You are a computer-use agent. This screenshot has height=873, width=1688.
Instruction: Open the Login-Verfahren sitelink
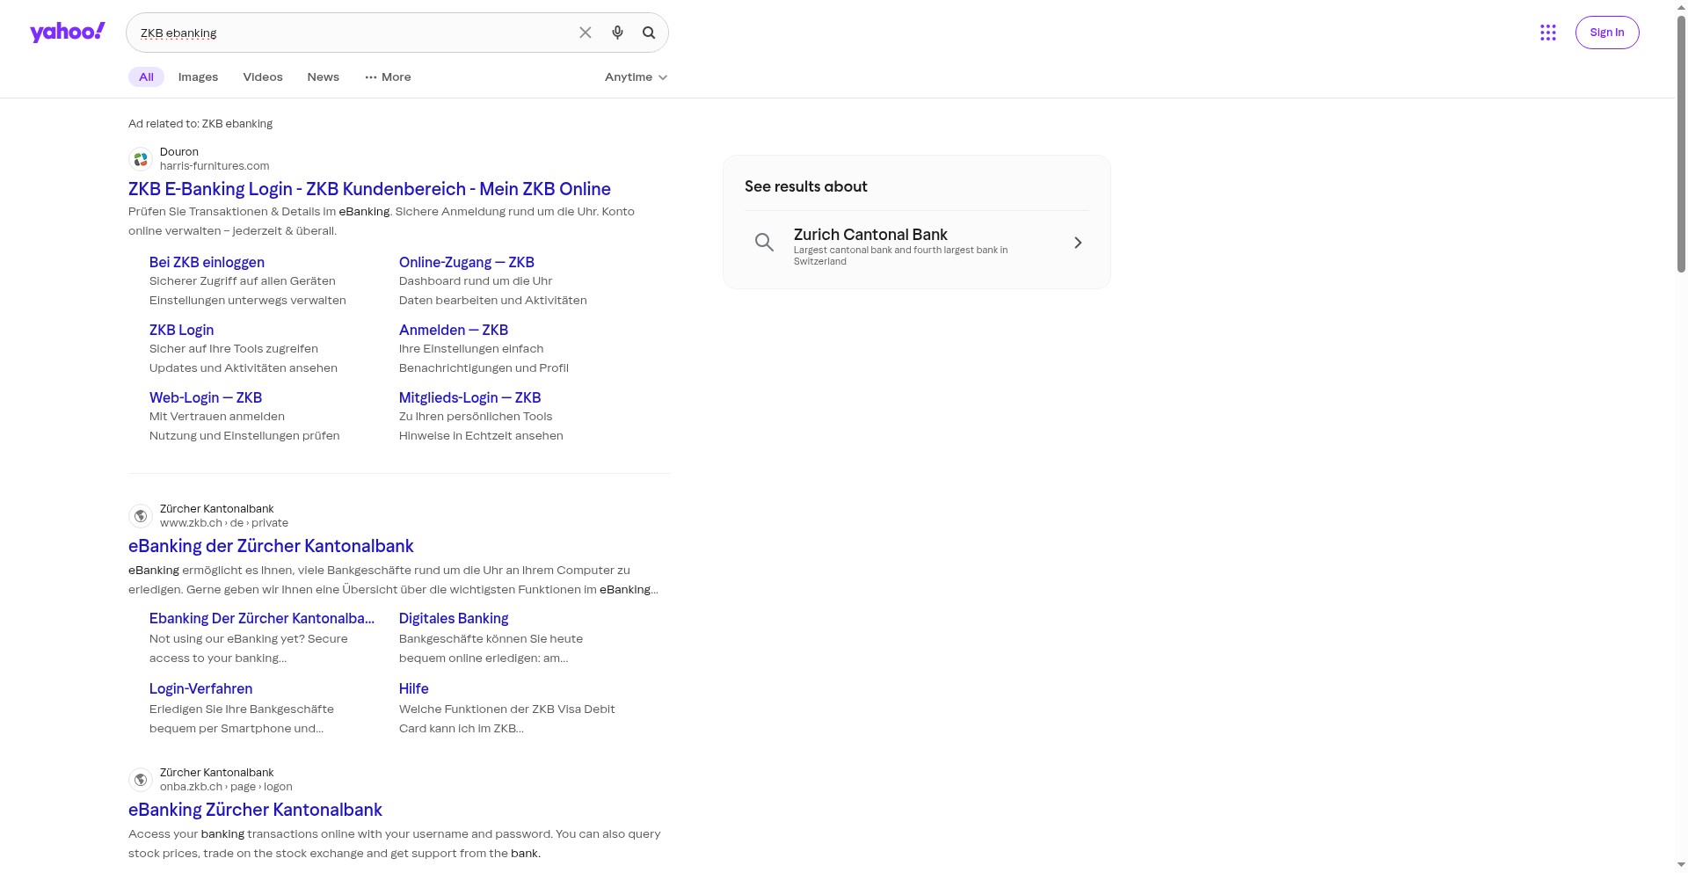[200, 688]
